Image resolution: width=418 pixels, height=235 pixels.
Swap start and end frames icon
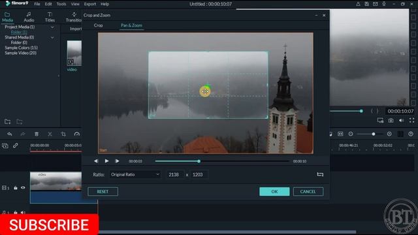(320, 174)
